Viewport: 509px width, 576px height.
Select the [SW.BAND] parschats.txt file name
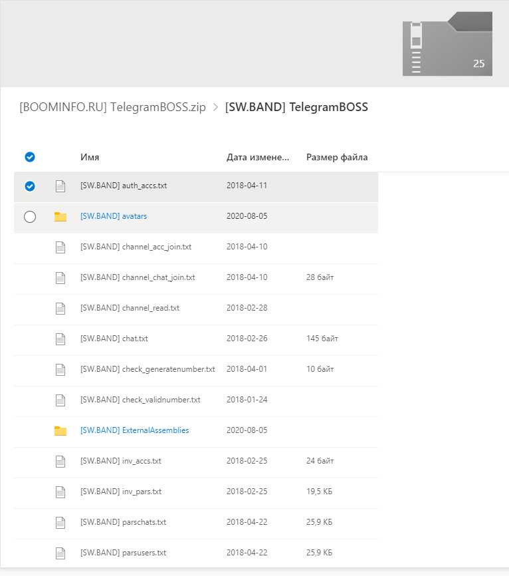[124, 522]
